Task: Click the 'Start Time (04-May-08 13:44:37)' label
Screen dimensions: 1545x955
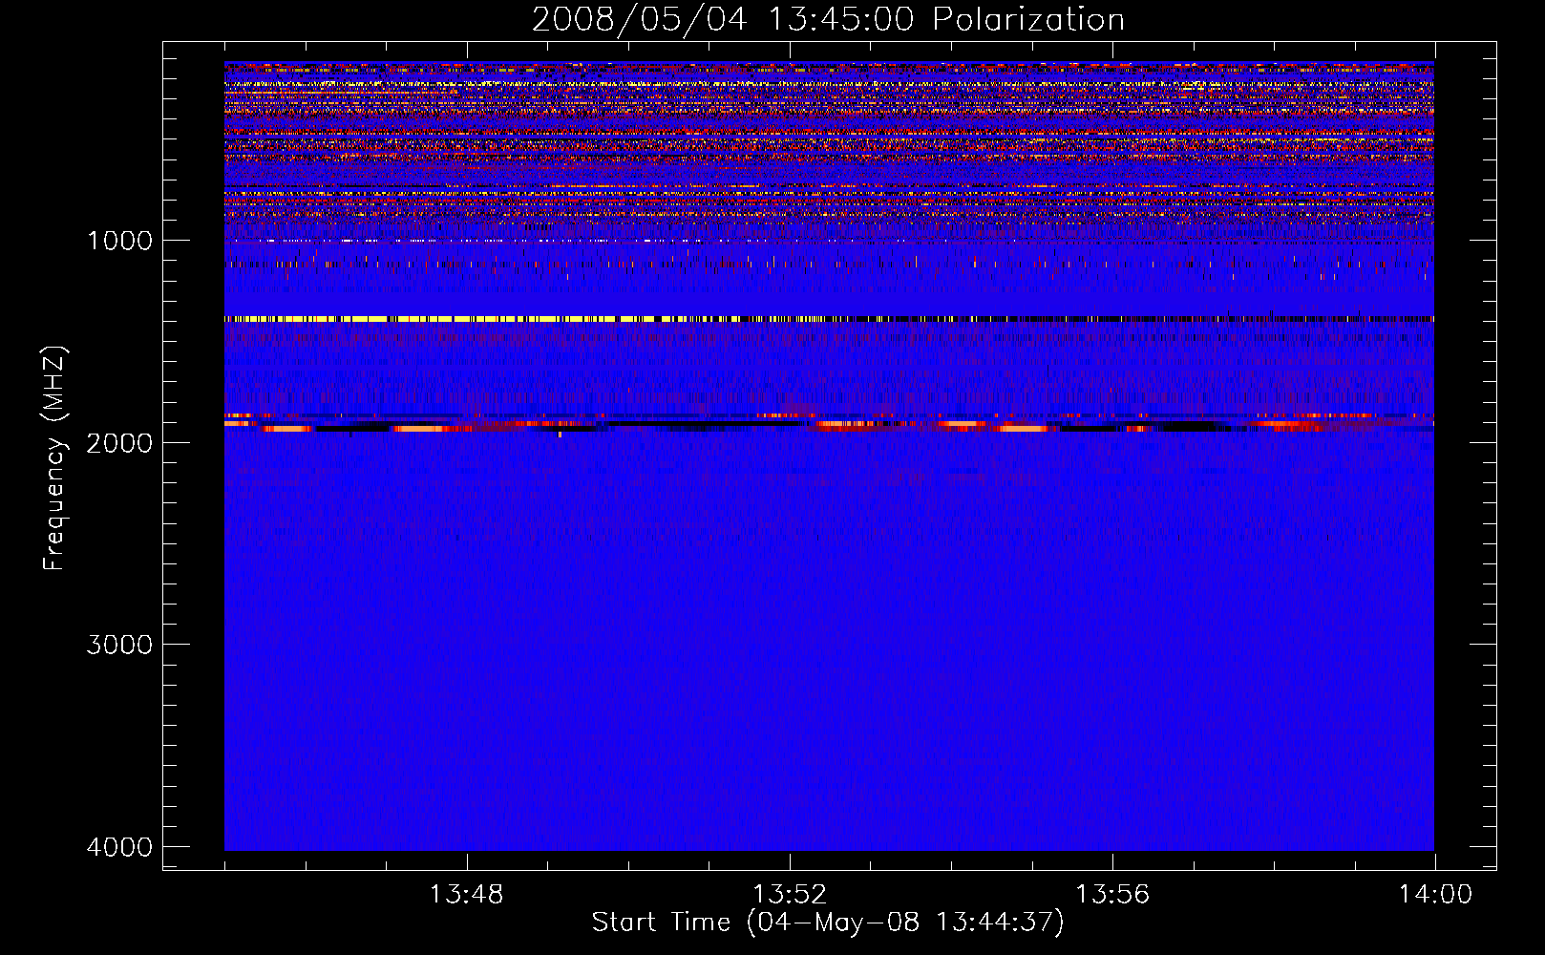Action: click(x=828, y=923)
